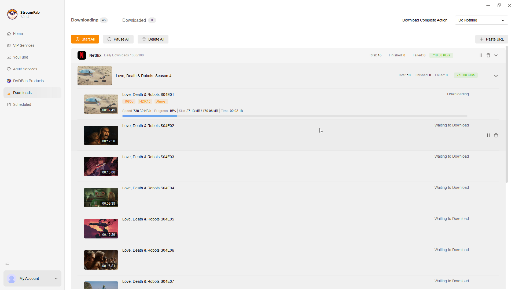Click the title Love, Death & Robots S04E06
Image resolution: width=515 pixels, height=290 pixels.
pyautogui.click(x=148, y=250)
